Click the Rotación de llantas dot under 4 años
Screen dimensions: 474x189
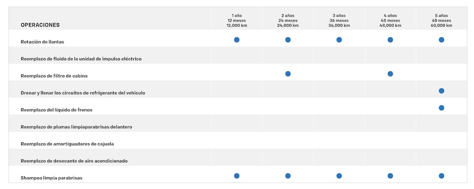390,40
